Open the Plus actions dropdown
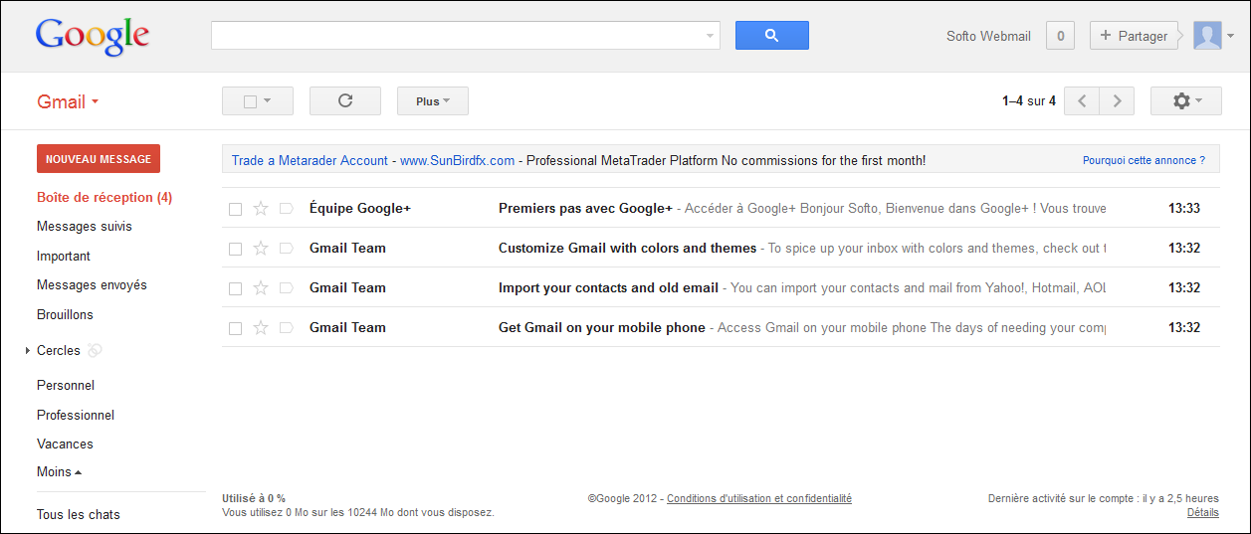This screenshot has height=534, width=1251. pyautogui.click(x=433, y=100)
